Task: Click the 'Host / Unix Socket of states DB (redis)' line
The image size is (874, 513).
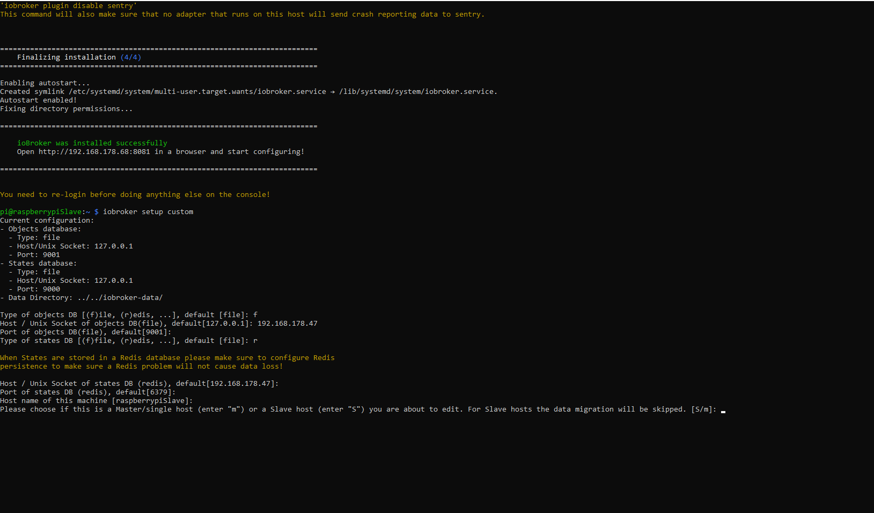Action: (139, 384)
